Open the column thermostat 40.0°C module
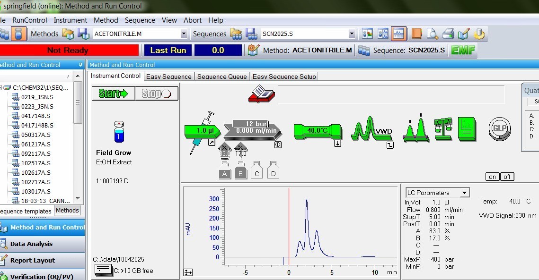This screenshot has width=539, height=280. coord(318,131)
